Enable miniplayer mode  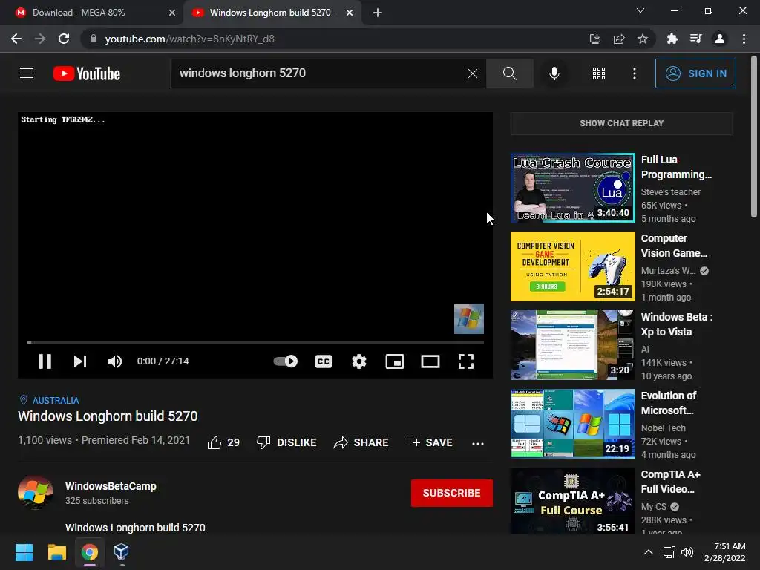click(x=395, y=361)
